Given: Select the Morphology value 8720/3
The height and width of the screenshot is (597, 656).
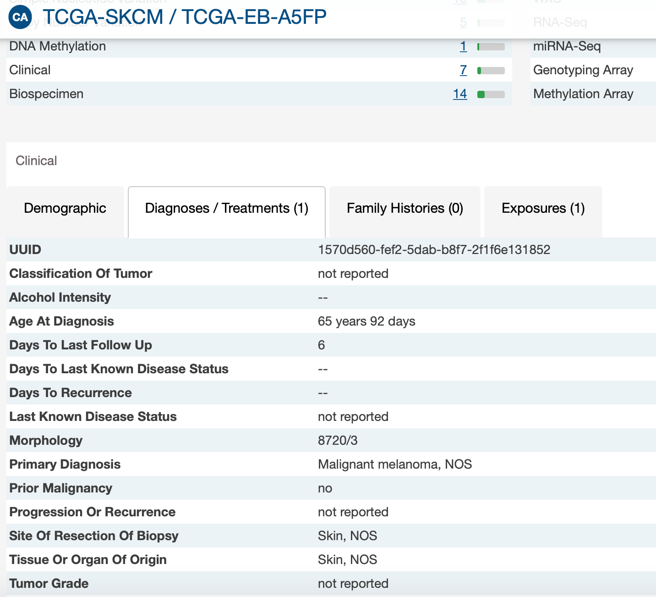Looking at the screenshot, I should [x=338, y=441].
